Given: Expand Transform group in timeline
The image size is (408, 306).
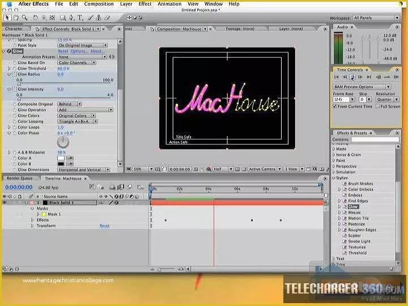Looking at the screenshot, I should (x=32, y=226).
